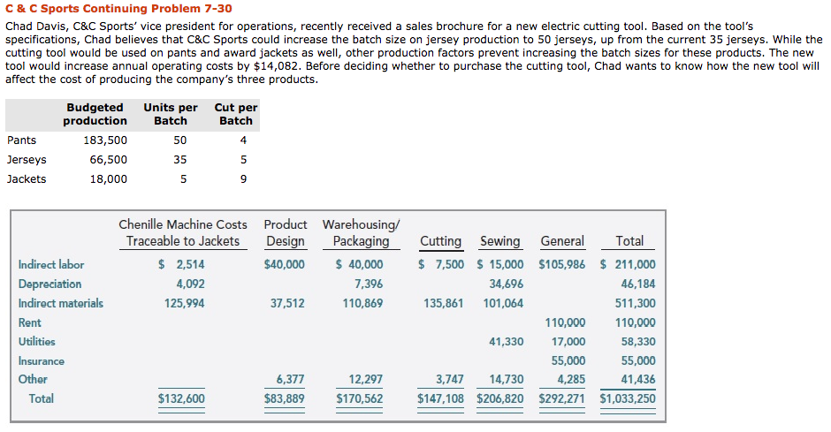Click the Jerseys units per batch value 35
Screen dimensions: 831x432
[x=180, y=160]
